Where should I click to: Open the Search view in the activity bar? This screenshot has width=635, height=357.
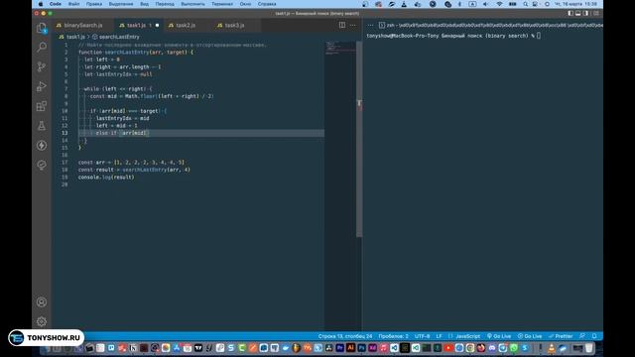(x=42, y=47)
